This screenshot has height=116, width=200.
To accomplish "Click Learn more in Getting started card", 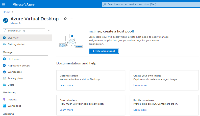I will [66, 85].
